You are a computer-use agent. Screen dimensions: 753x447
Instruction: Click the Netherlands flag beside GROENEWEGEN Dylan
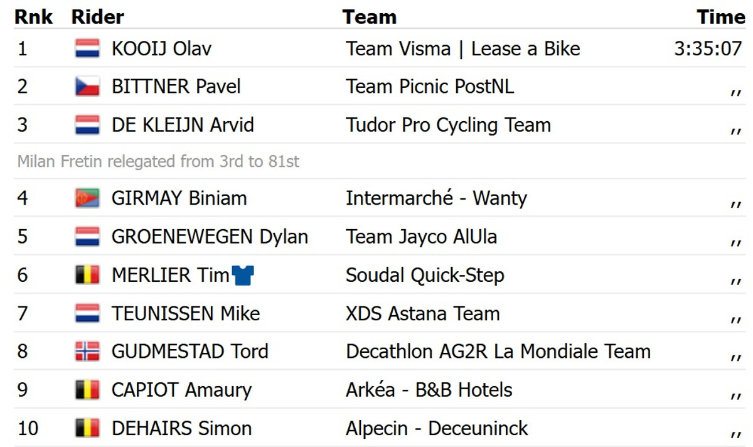[x=87, y=237]
